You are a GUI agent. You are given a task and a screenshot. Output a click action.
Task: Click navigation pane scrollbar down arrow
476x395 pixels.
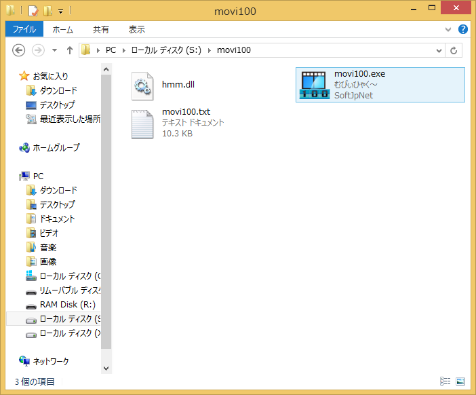pyautogui.click(x=106, y=369)
